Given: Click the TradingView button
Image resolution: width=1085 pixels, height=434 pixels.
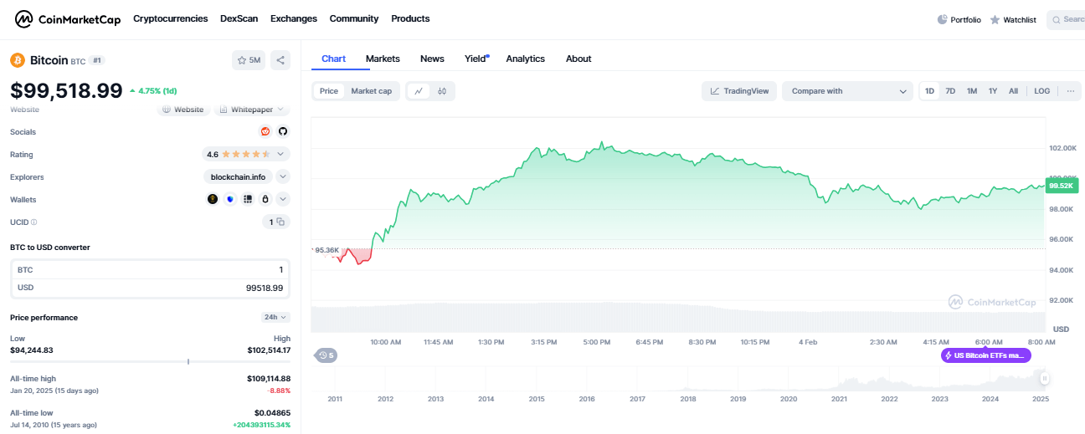Looking at the screenshot, I should coord(739,91).
